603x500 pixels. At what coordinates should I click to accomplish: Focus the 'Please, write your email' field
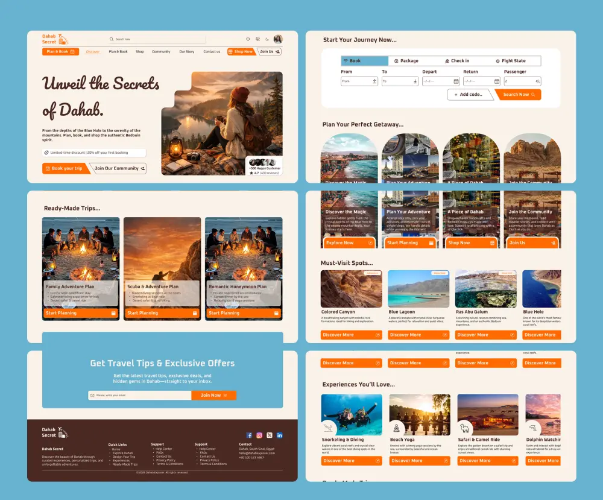(x=140, y=396)
